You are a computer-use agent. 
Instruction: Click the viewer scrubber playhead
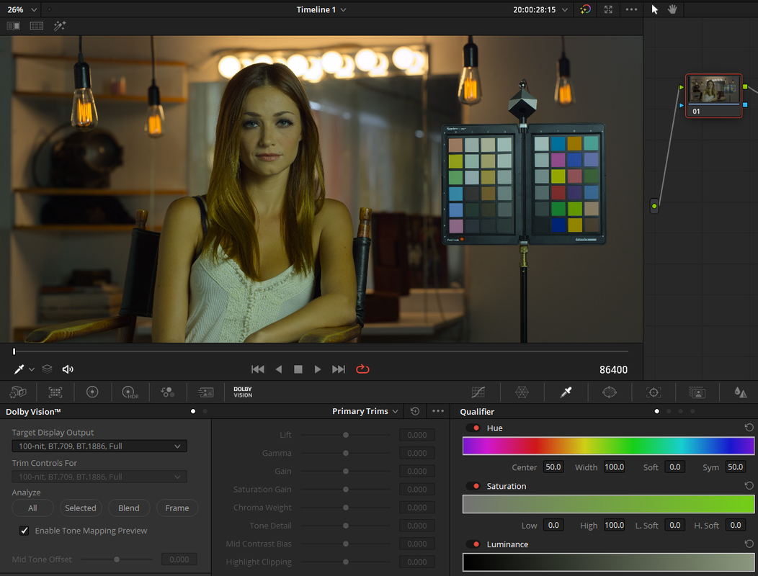pyautogui.click(x=14, y=351)
